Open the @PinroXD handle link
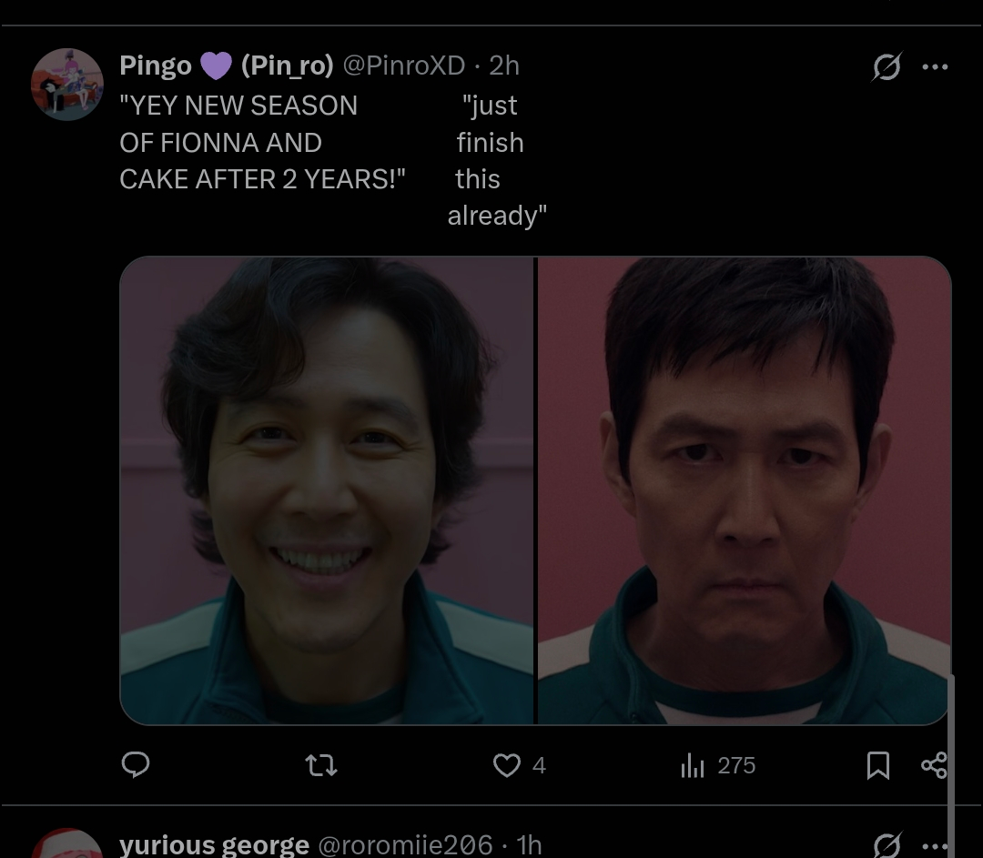This screenshot has height=858, width=983. coord(404,66)
